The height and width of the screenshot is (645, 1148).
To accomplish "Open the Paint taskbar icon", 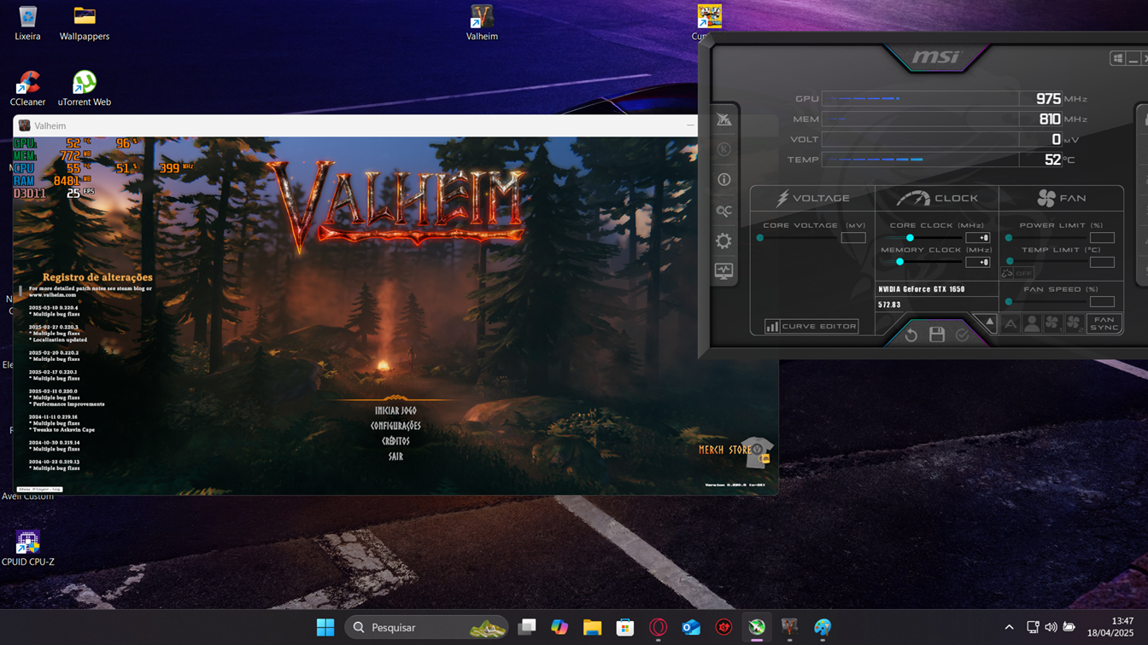I will [x=823, y=627].
